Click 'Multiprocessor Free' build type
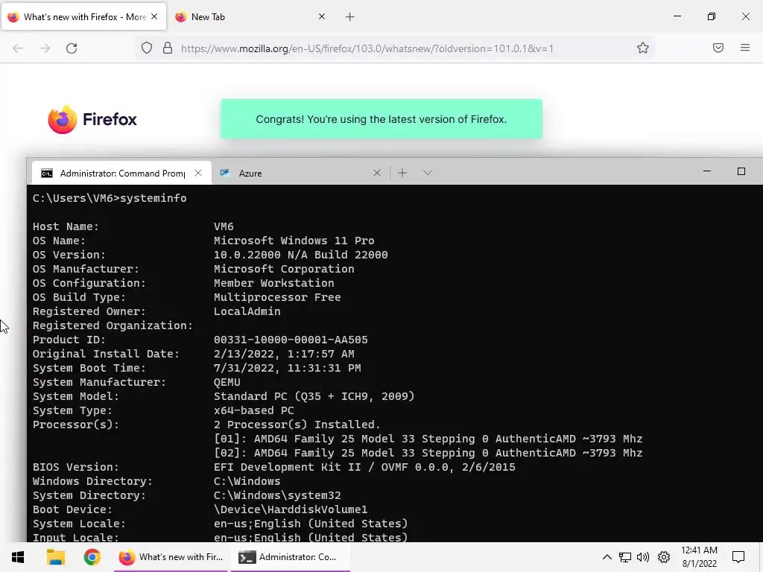 (277, 297)
